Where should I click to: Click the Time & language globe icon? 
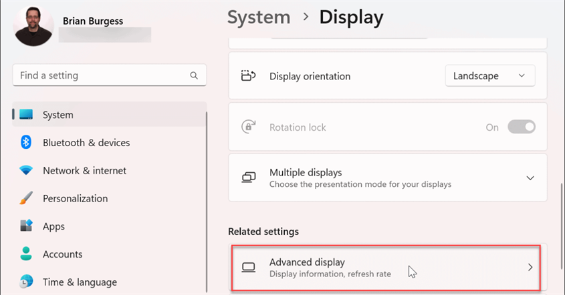click(26, 282)
